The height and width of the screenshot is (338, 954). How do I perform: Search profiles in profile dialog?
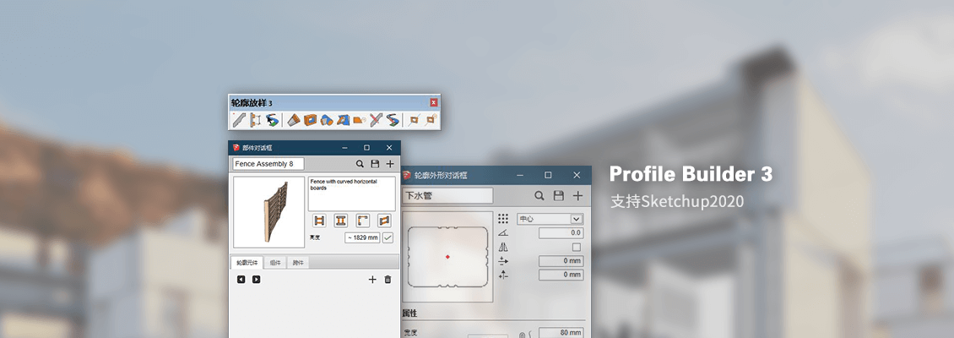[x=539, y=195]
